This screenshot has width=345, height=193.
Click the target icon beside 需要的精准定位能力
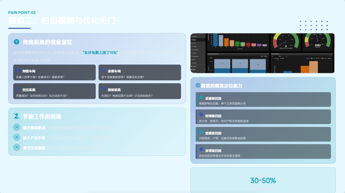198,85
